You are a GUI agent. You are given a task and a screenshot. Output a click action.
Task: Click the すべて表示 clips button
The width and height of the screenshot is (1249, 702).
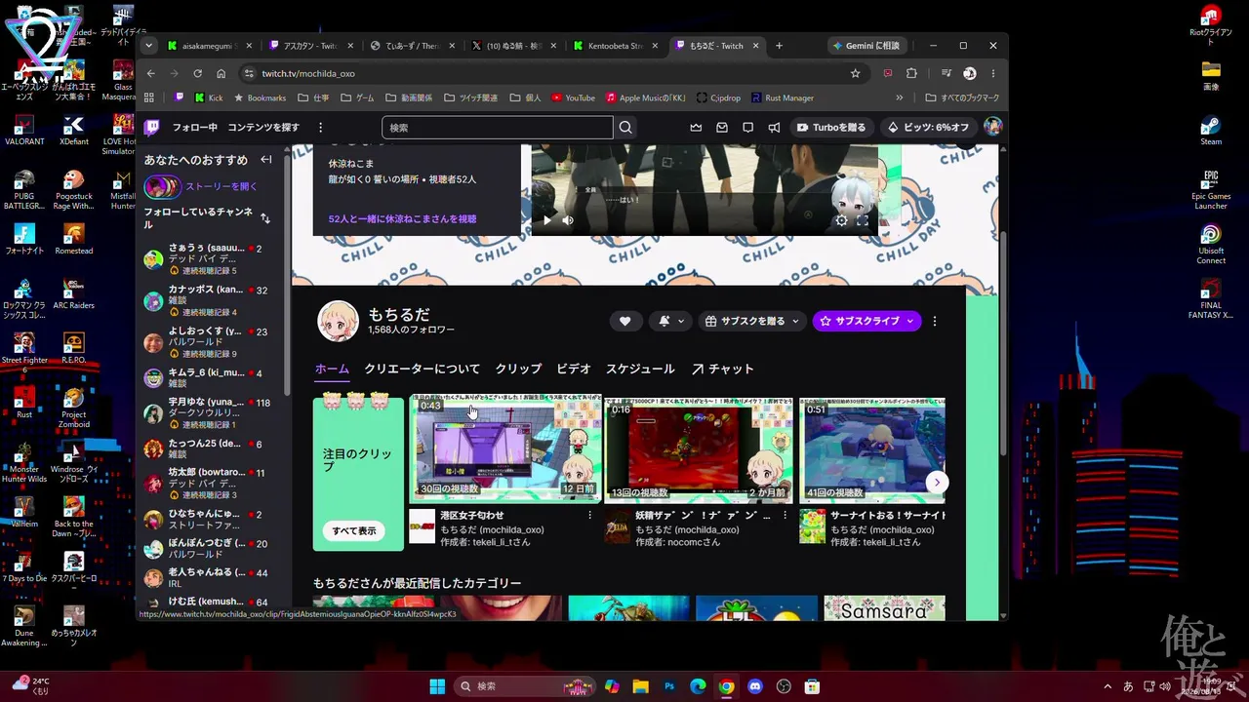[x=353, y=531]
